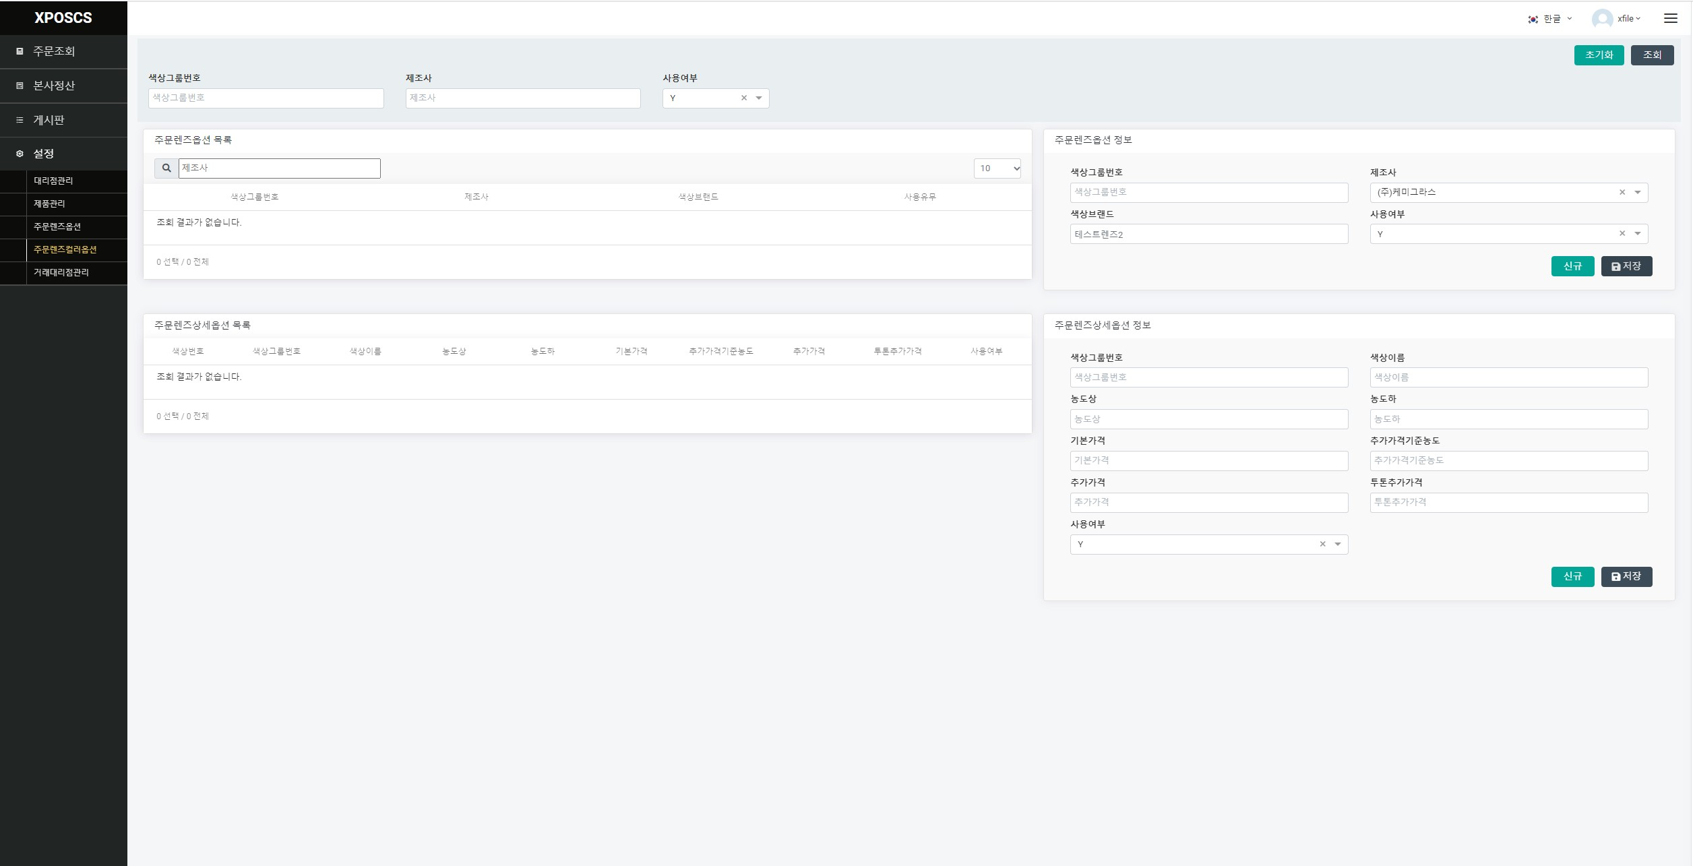This screenshot has height=866, width=1693.
Task: Click the 색상브랜드 field with 테스트렌즈2
Action: [x=1208, y=235]
